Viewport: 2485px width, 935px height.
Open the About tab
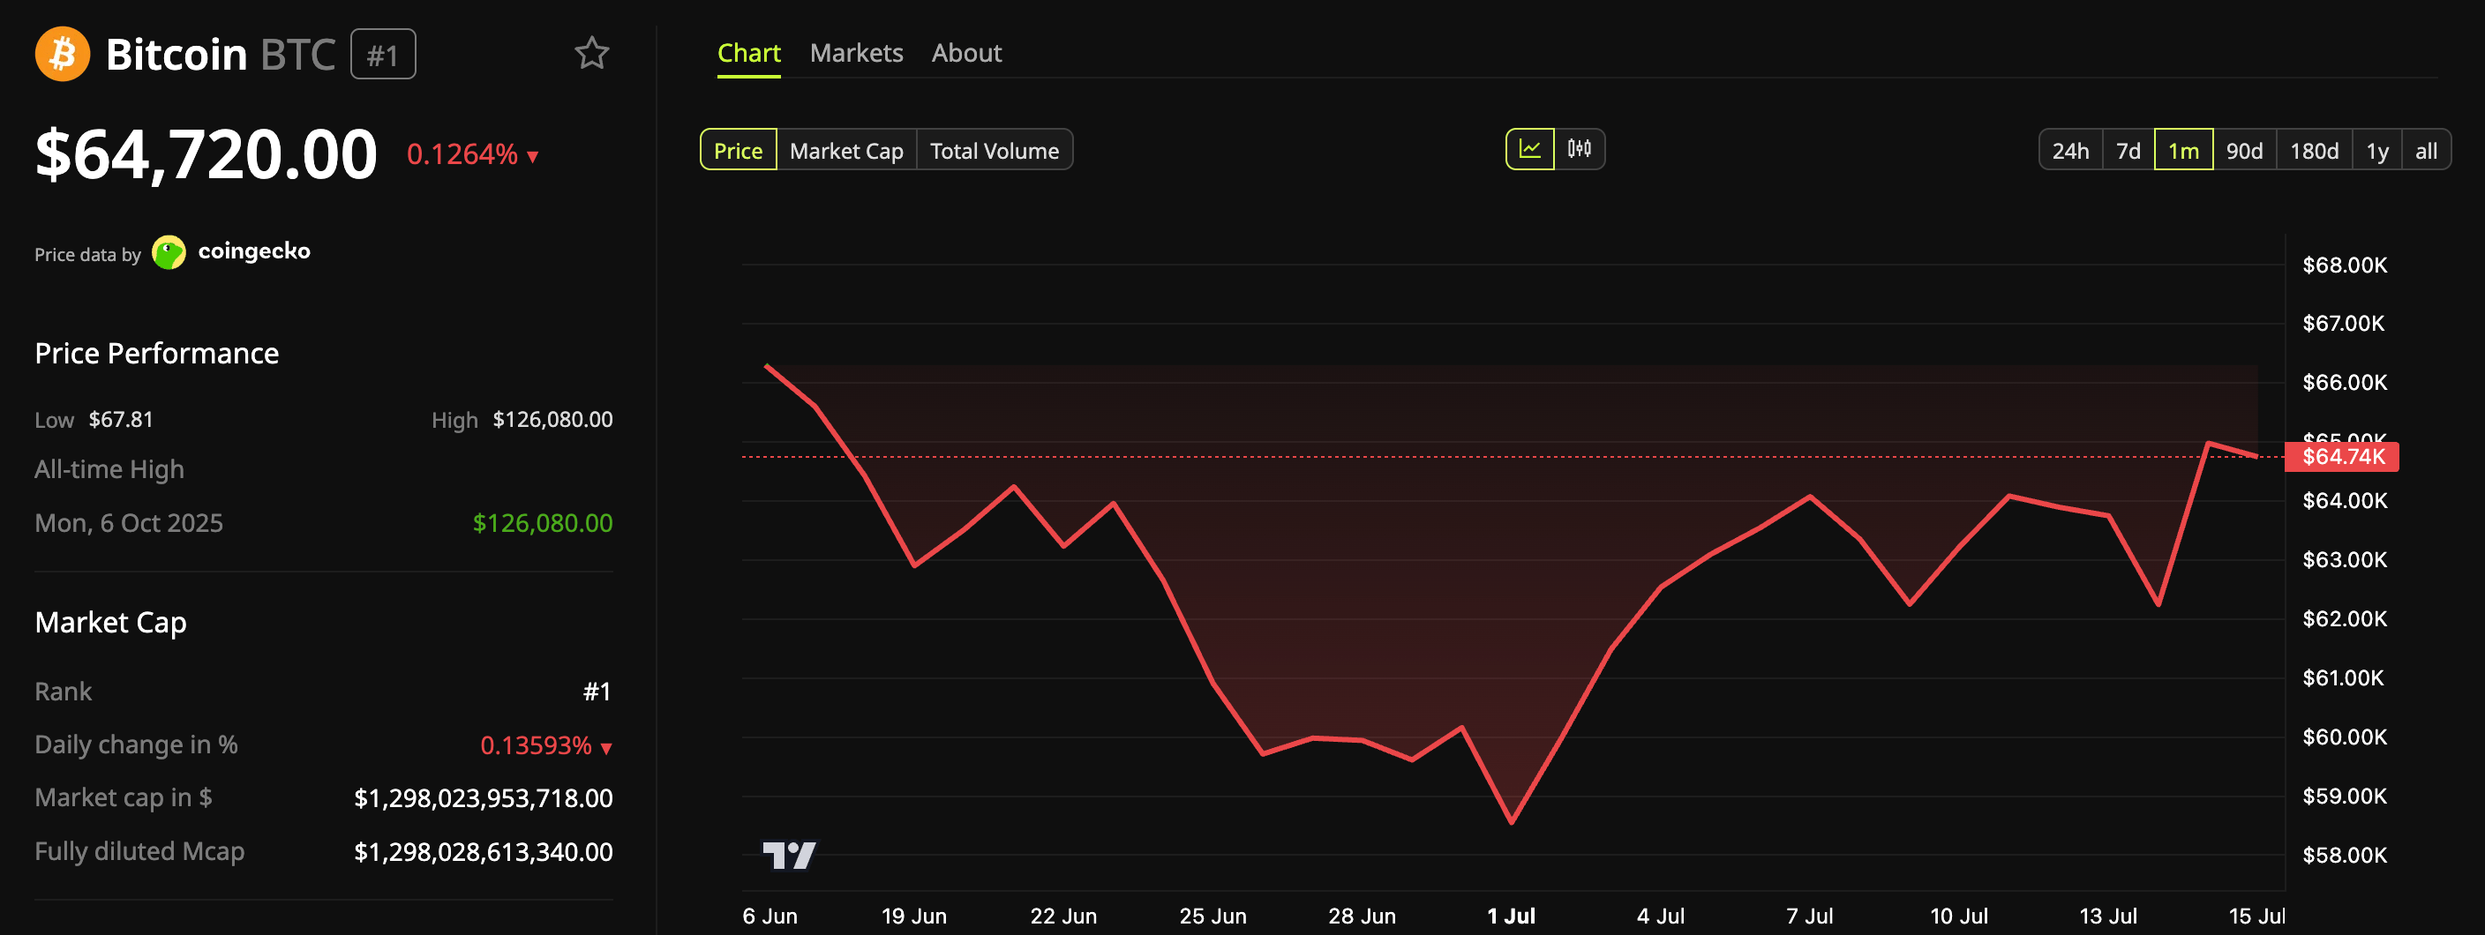click(x=966, y=53)
